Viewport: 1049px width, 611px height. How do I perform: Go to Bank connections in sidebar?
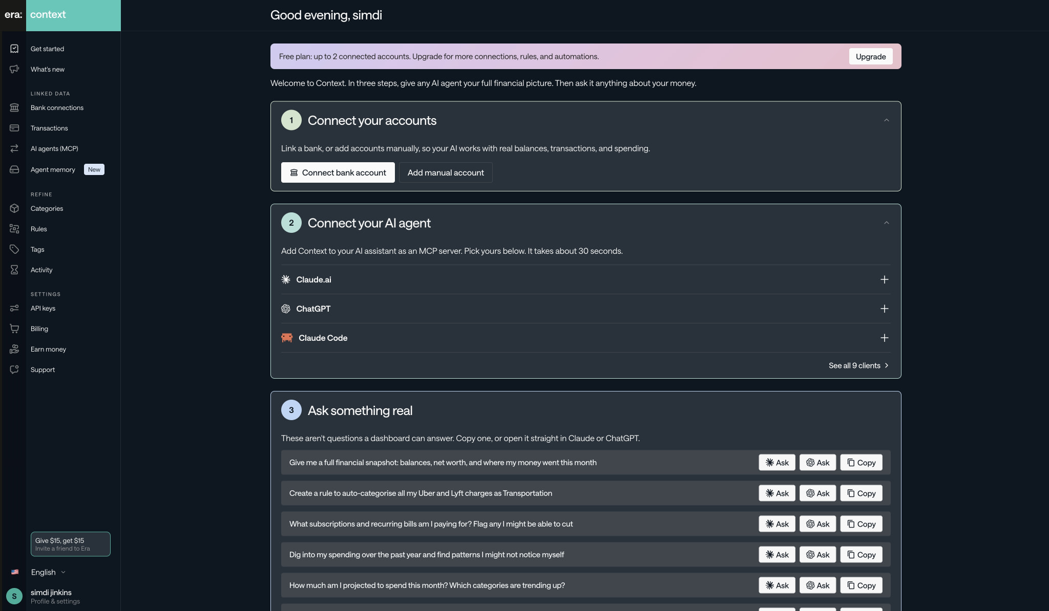[57, 107]
